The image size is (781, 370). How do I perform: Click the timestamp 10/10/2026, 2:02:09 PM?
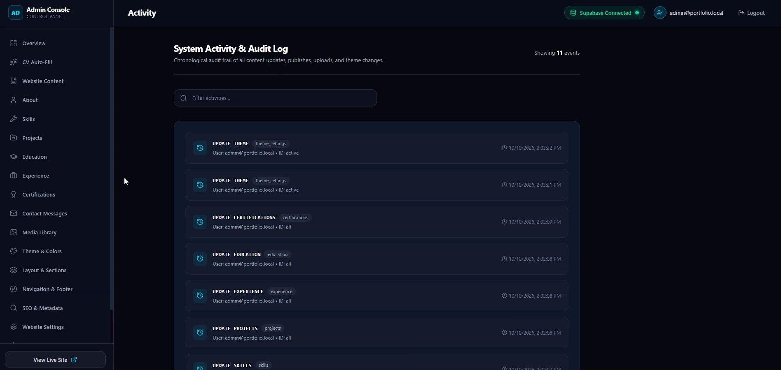click(x=535, y=222)
